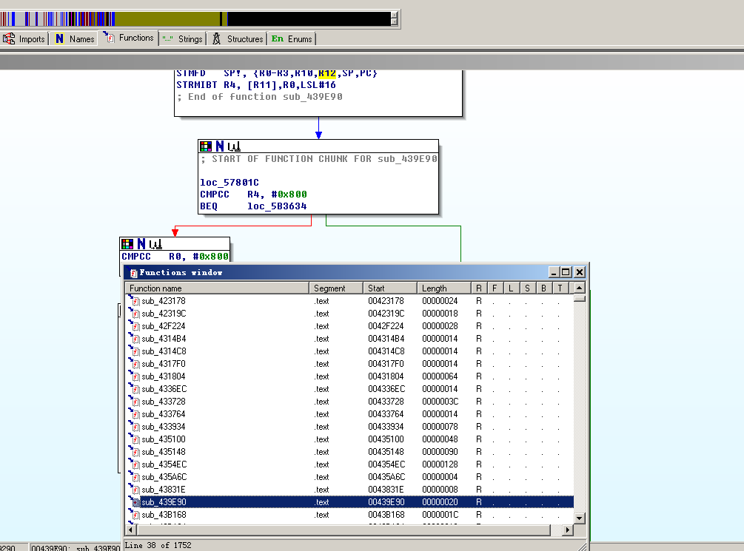Image resolution: width=744 pixels, height=551 pixels.
Task: Click the color icon on the CMPCC R0 node
Action: click(127, 243)
